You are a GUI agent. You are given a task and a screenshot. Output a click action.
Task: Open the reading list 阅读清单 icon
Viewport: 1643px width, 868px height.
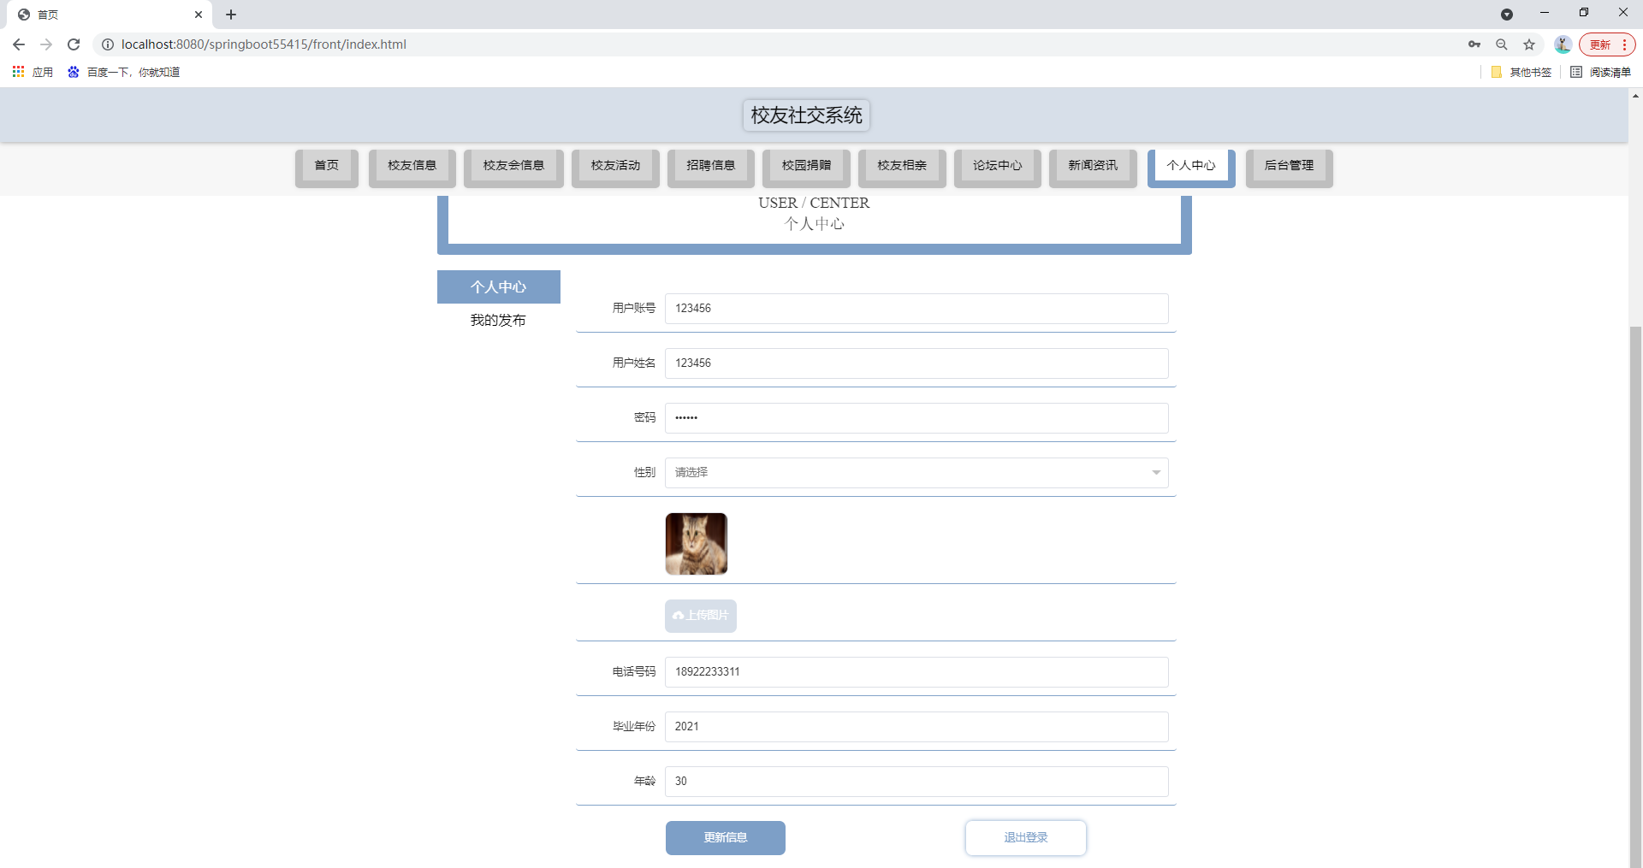[1577, 72]
